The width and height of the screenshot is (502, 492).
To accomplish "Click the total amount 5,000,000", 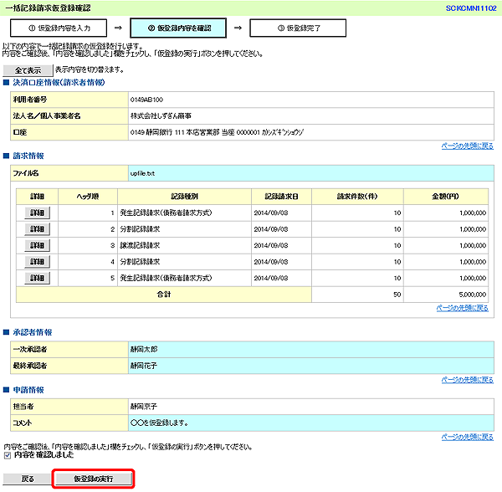I will click(472, 295).
